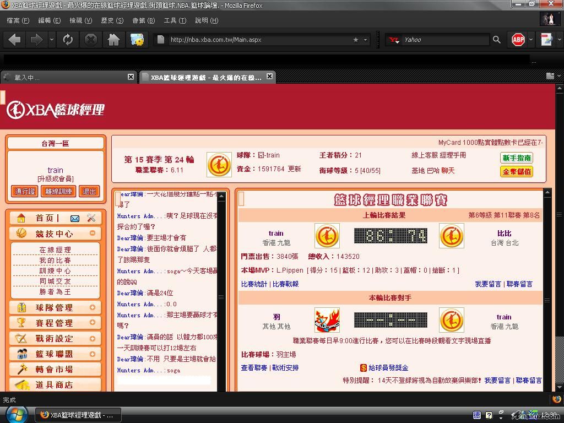
Task: Click the chat message input field
Action: point(164,380)
